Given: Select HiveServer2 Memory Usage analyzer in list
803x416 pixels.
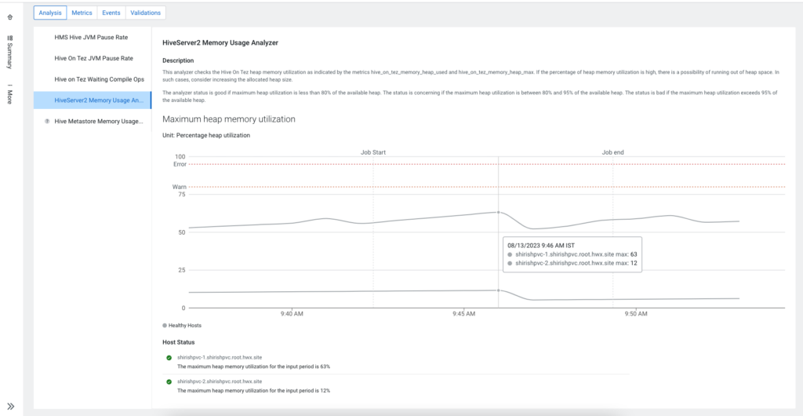Looking at the screenshot, I should pyautogui.click(x=99, y=100).
